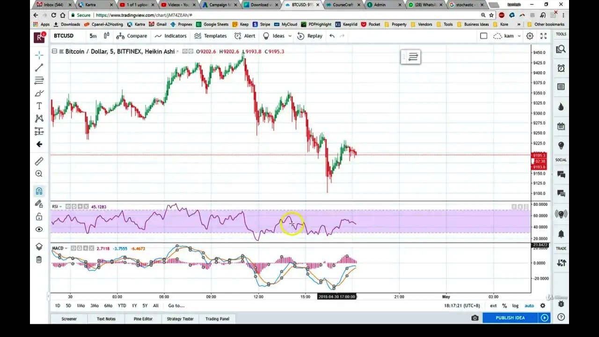Screen dimensions: 599x337
Task: Take a chart snapshot with camera icon
Action: coord(475,318)
